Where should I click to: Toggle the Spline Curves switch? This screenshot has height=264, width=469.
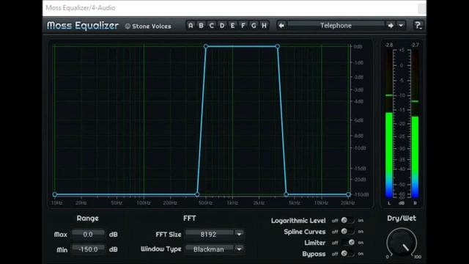tap(347, 232)
